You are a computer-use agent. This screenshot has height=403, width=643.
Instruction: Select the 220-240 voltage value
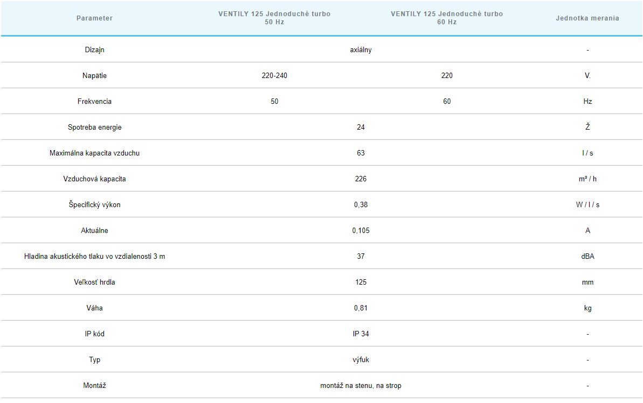point(274,76)
